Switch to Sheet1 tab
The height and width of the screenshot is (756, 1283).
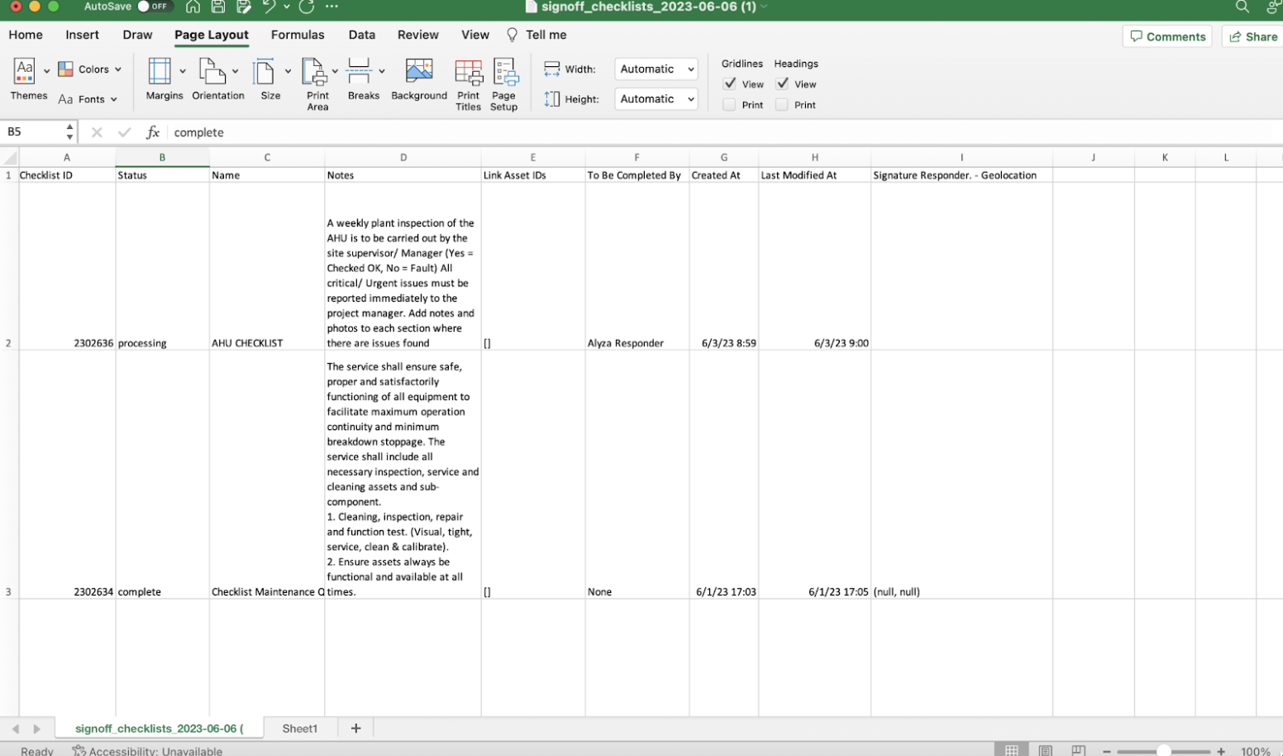300,729
